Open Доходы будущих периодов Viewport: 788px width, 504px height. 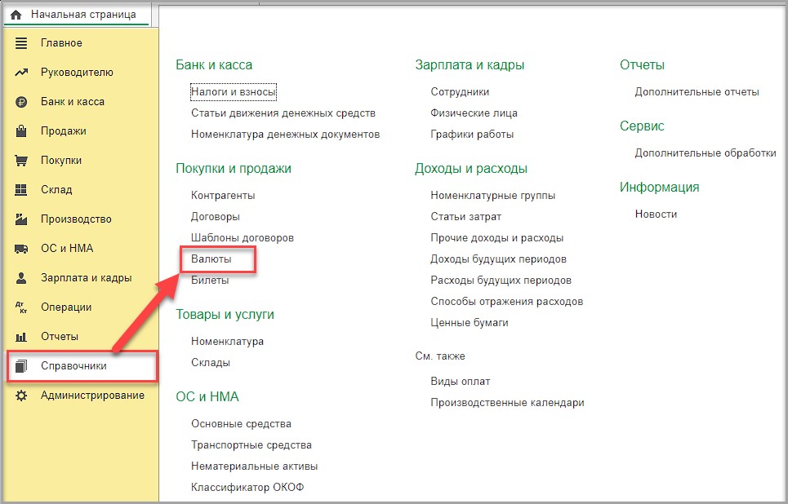(x=498, y=259)
